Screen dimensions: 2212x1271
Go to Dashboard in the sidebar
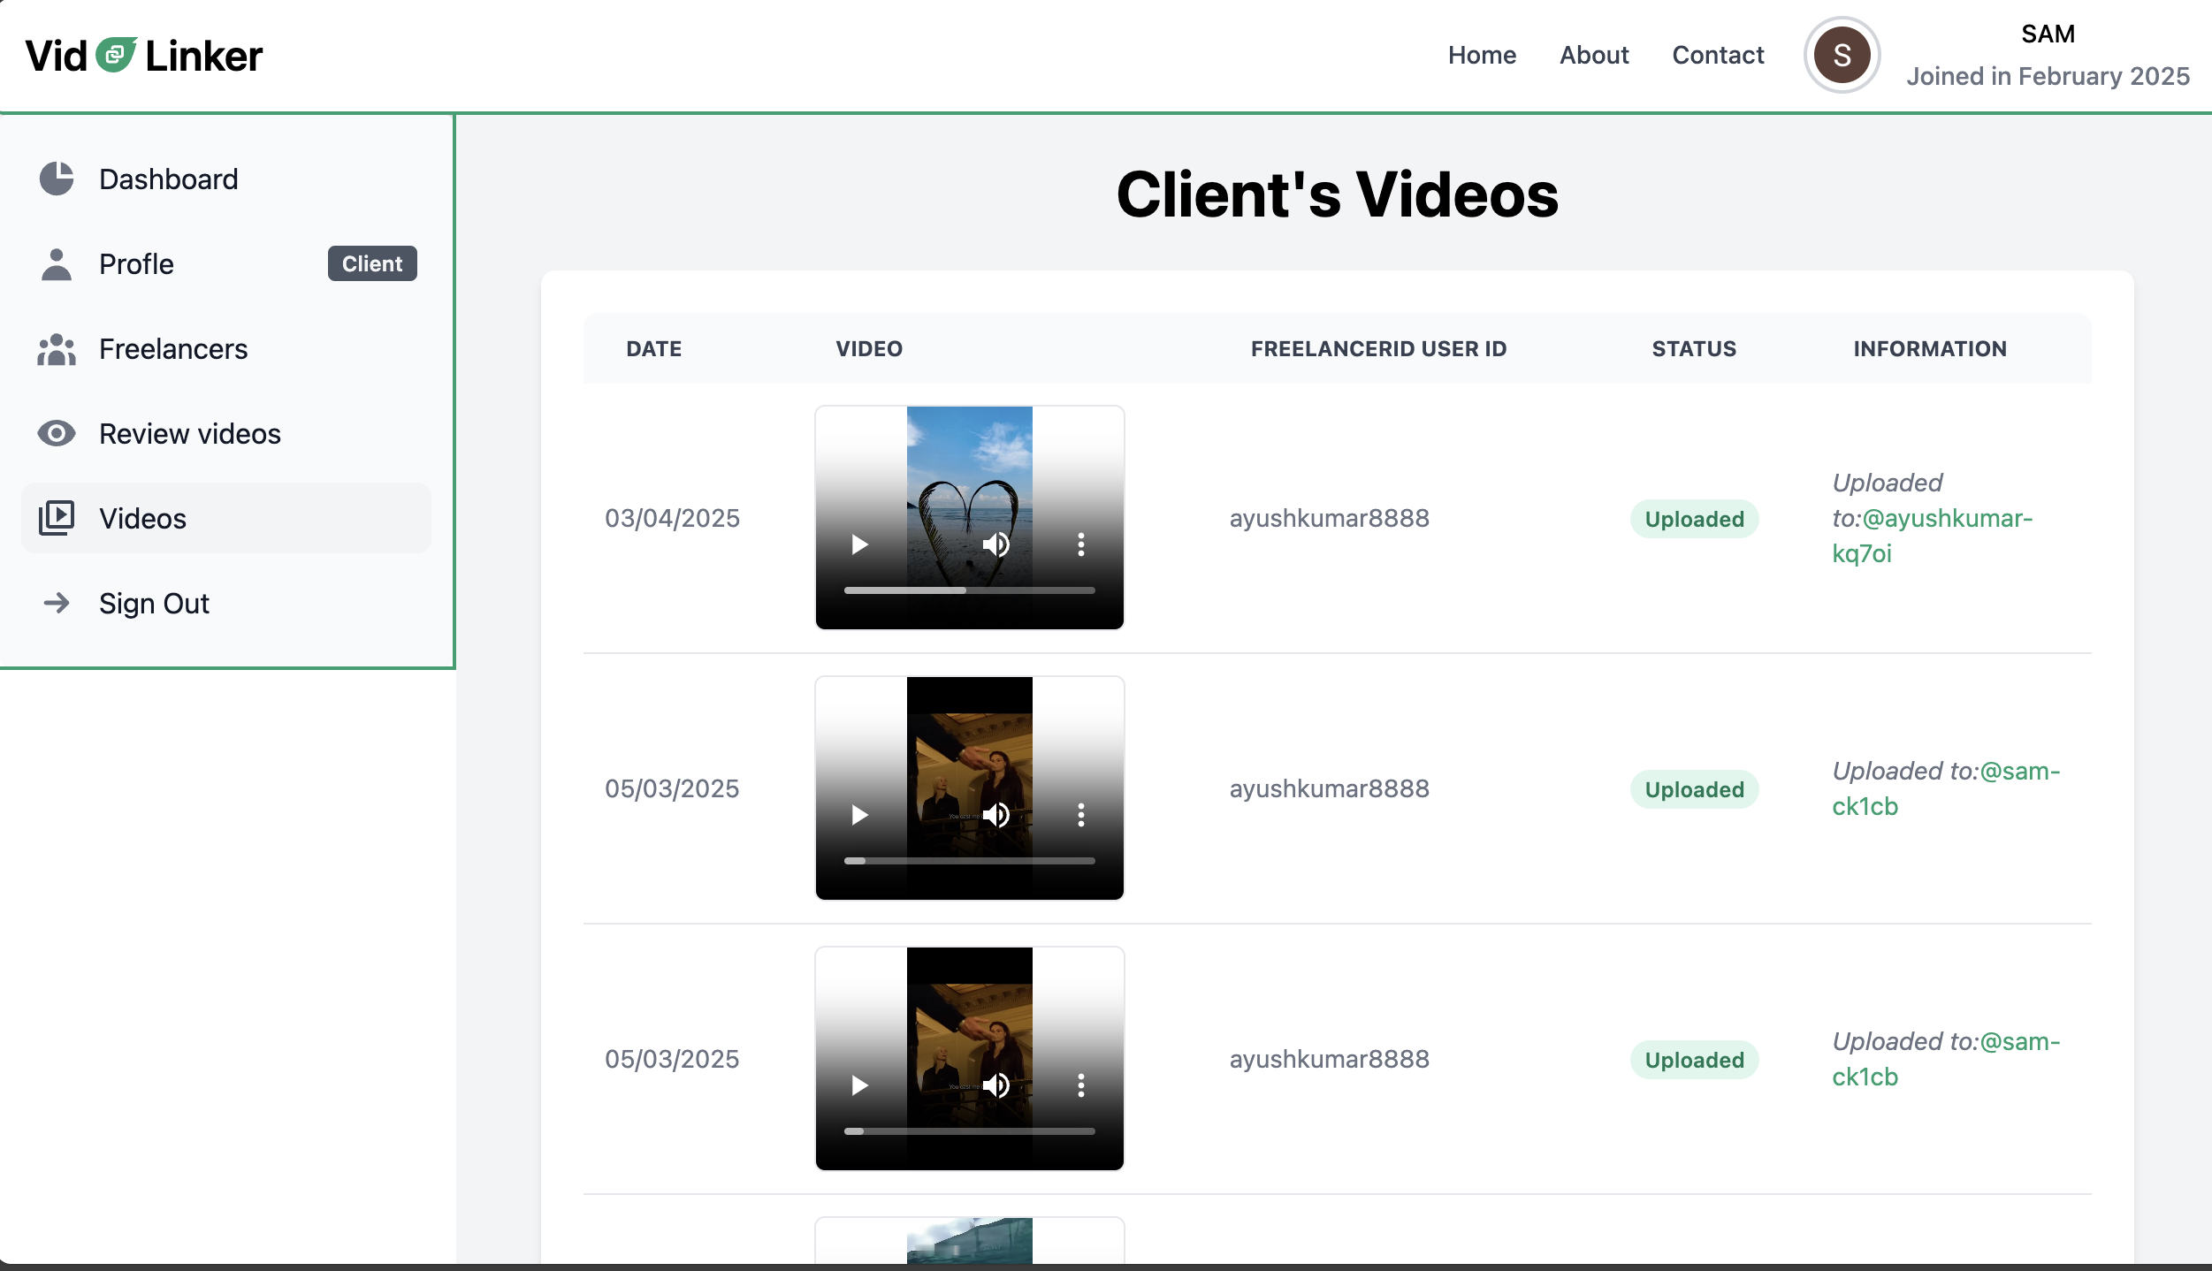pyautogui.click(x=226, y=179)
